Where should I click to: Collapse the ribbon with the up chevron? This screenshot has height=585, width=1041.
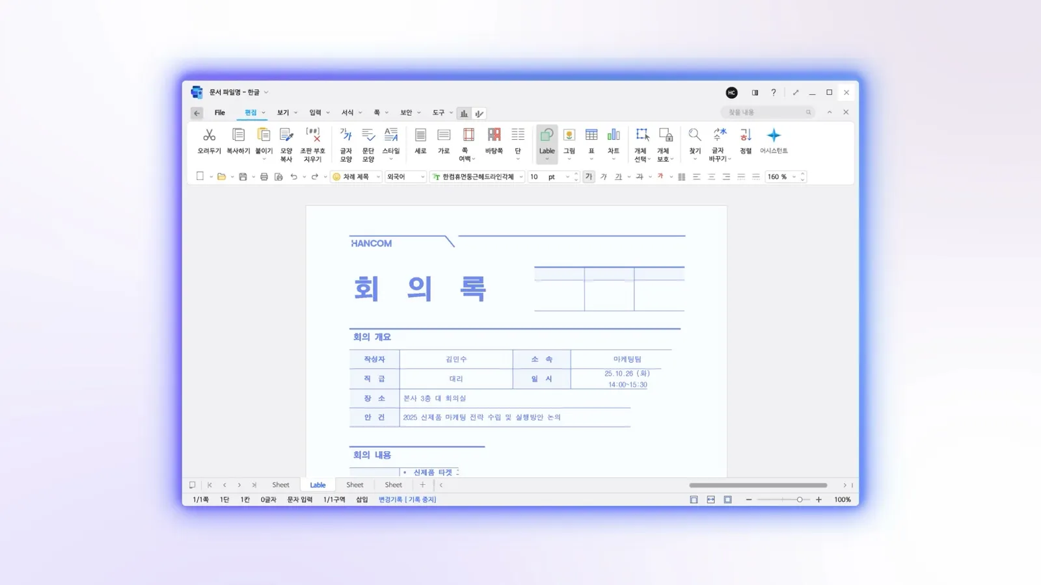[x=830, y=112]
